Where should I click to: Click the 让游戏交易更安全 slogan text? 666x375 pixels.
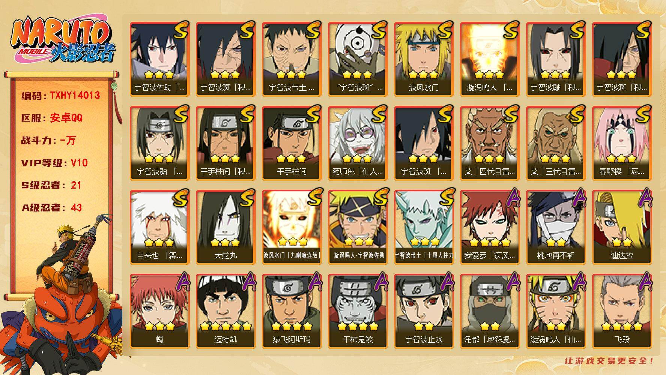tap(610, 361)
